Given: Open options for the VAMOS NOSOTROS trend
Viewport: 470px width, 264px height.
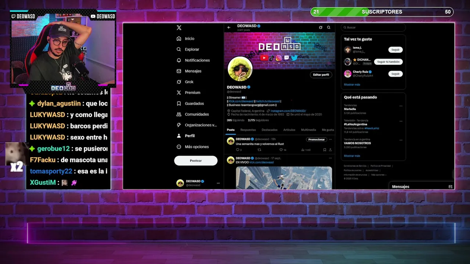Looking at the screenshot, I should pyautogui.click(x=401, y=140).
